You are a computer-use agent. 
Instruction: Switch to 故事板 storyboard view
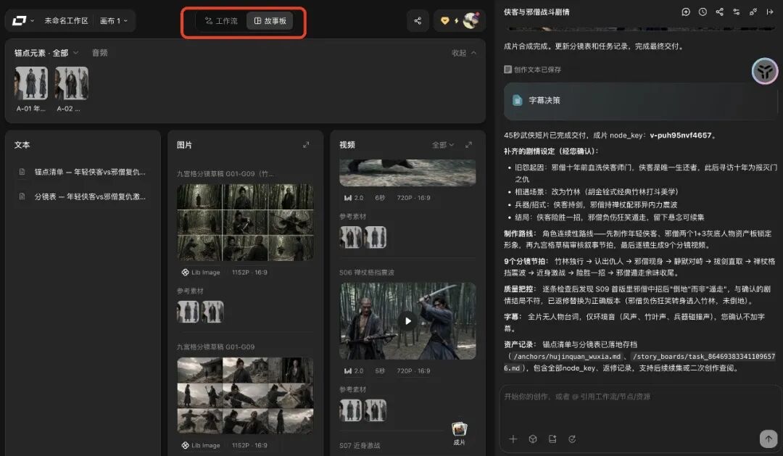(x=270, y=20)
